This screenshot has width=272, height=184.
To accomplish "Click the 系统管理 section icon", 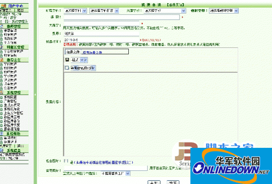I will pos(2,93).
